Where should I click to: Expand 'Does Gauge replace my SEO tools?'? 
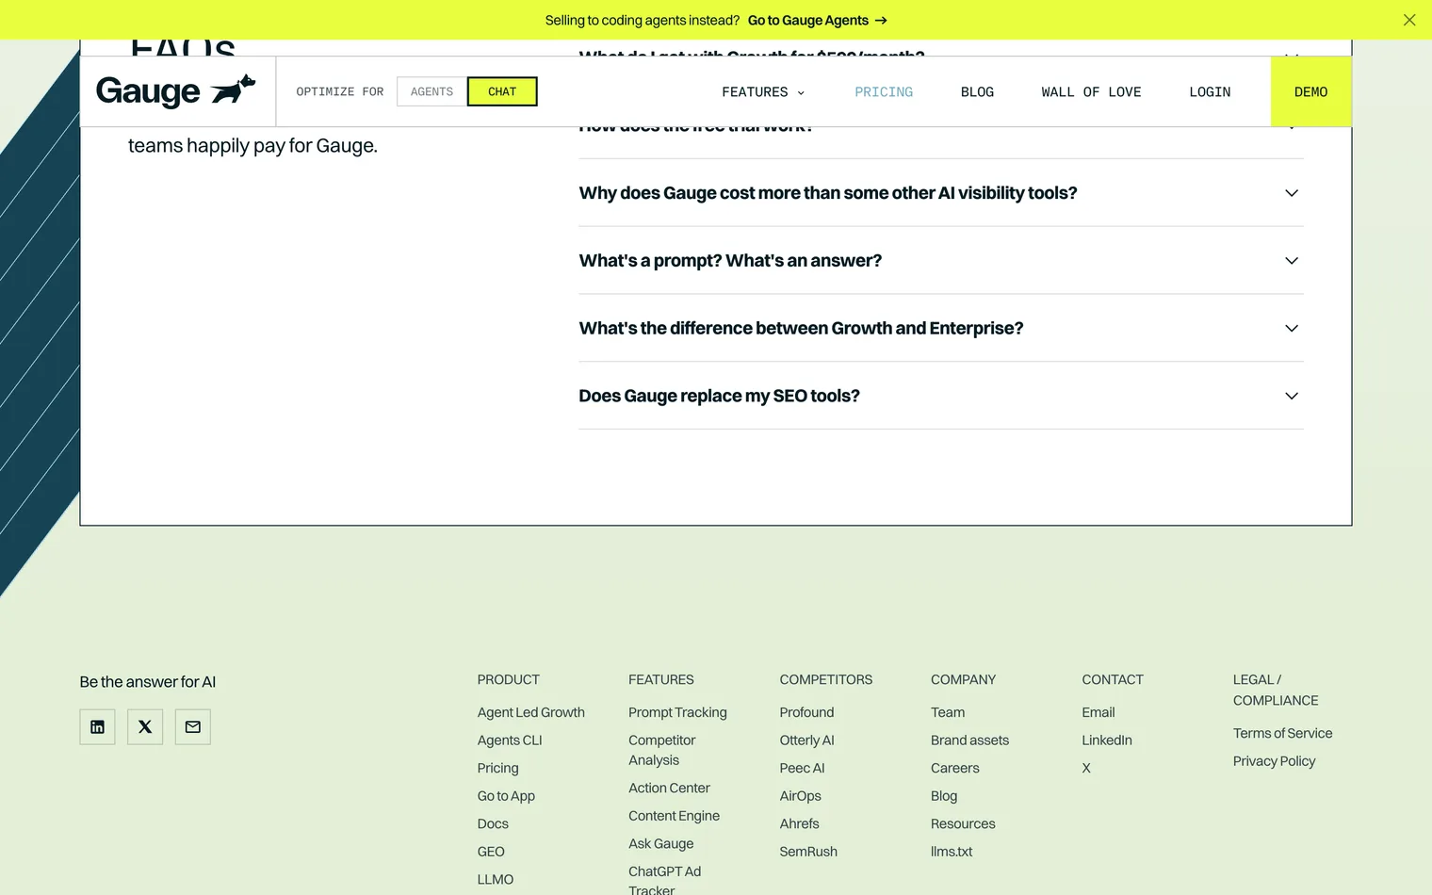[941, 396]
